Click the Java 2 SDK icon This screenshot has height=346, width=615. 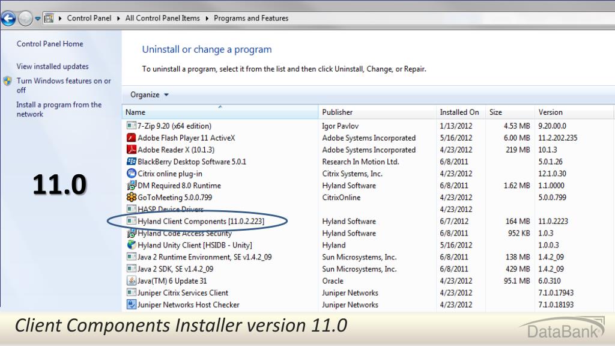tap(132, 269)
